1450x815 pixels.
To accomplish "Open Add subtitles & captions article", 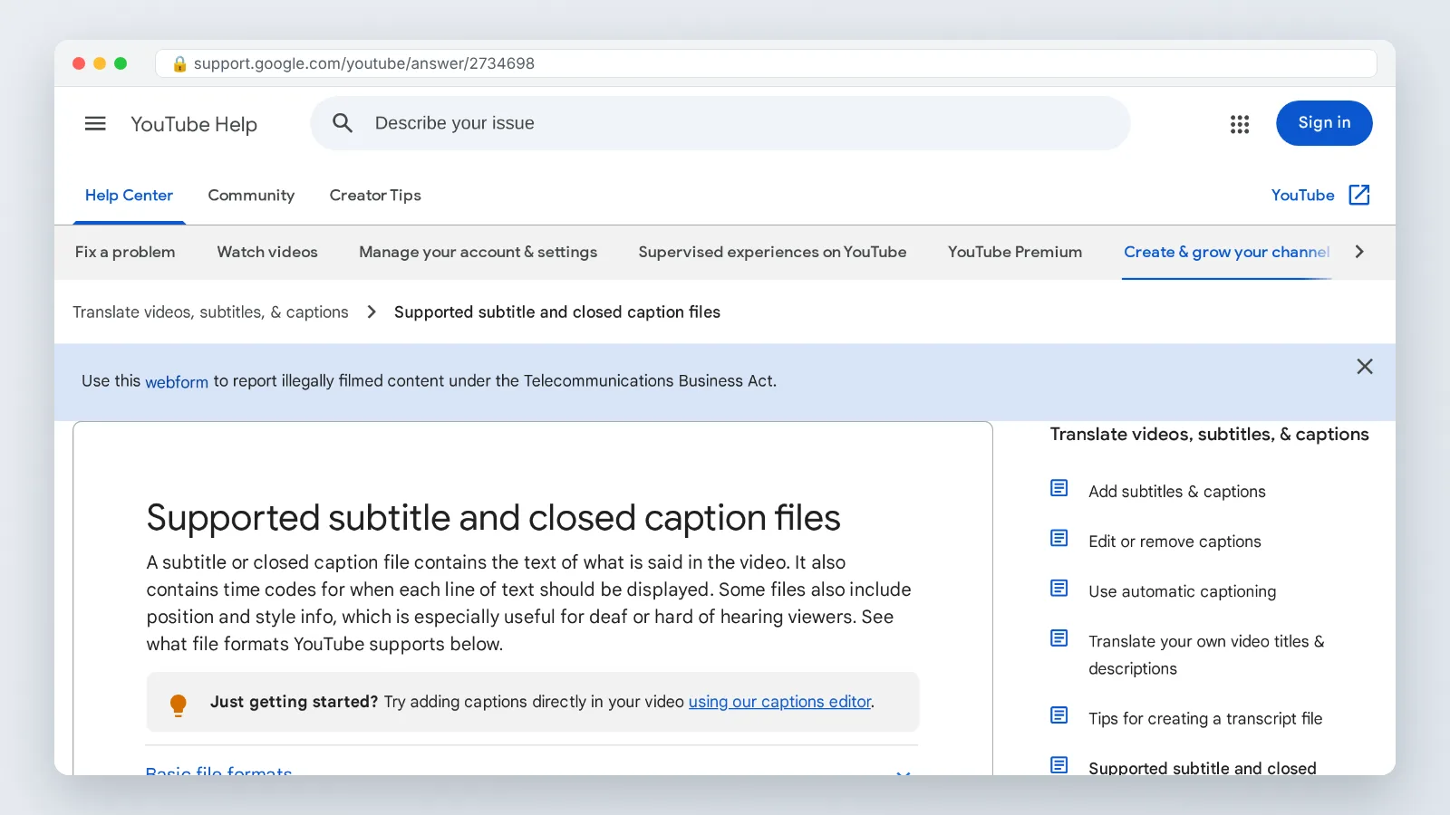I will point(1176,492).
